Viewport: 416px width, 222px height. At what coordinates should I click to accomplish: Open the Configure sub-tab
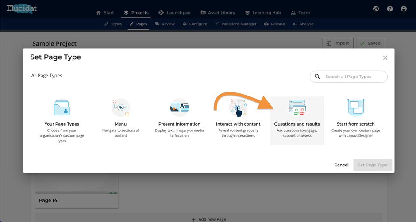point(195,24)
